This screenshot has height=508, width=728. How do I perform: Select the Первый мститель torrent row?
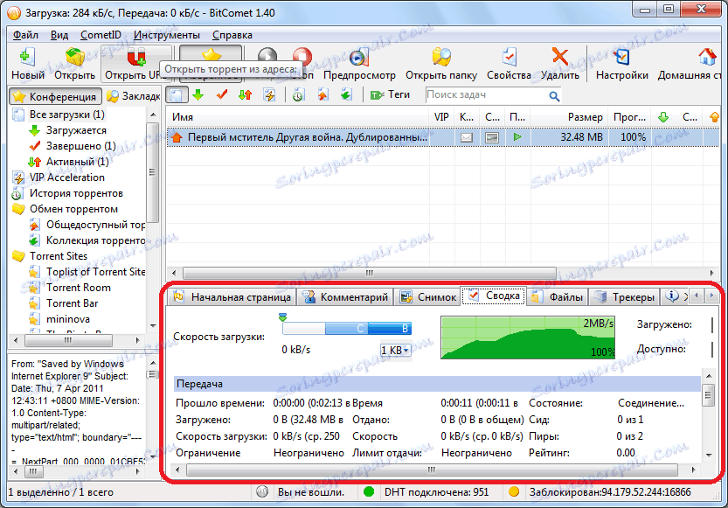coord(442,137)
